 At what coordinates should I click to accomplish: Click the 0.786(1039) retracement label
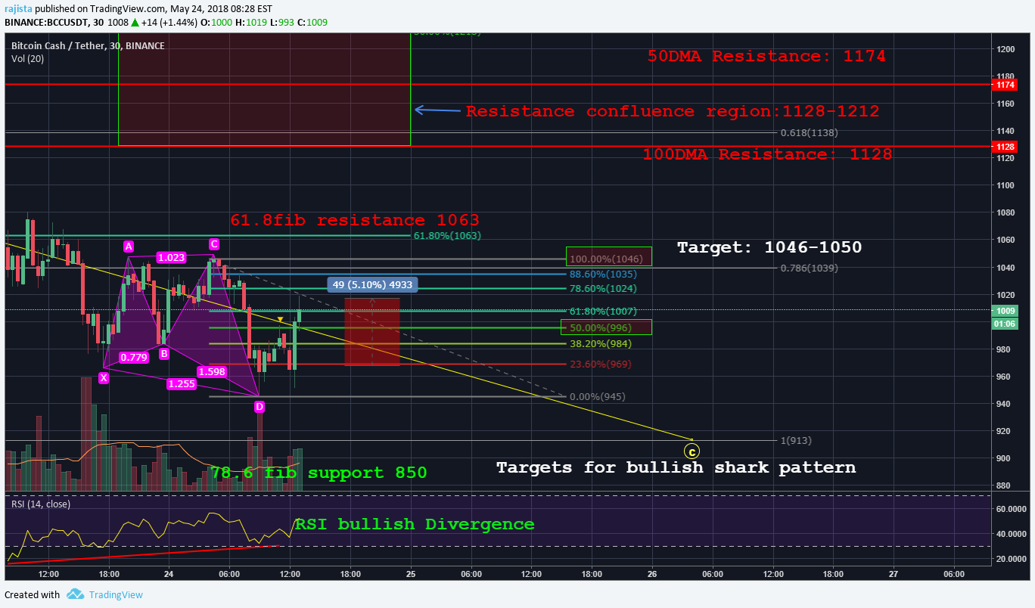(810, 268)
